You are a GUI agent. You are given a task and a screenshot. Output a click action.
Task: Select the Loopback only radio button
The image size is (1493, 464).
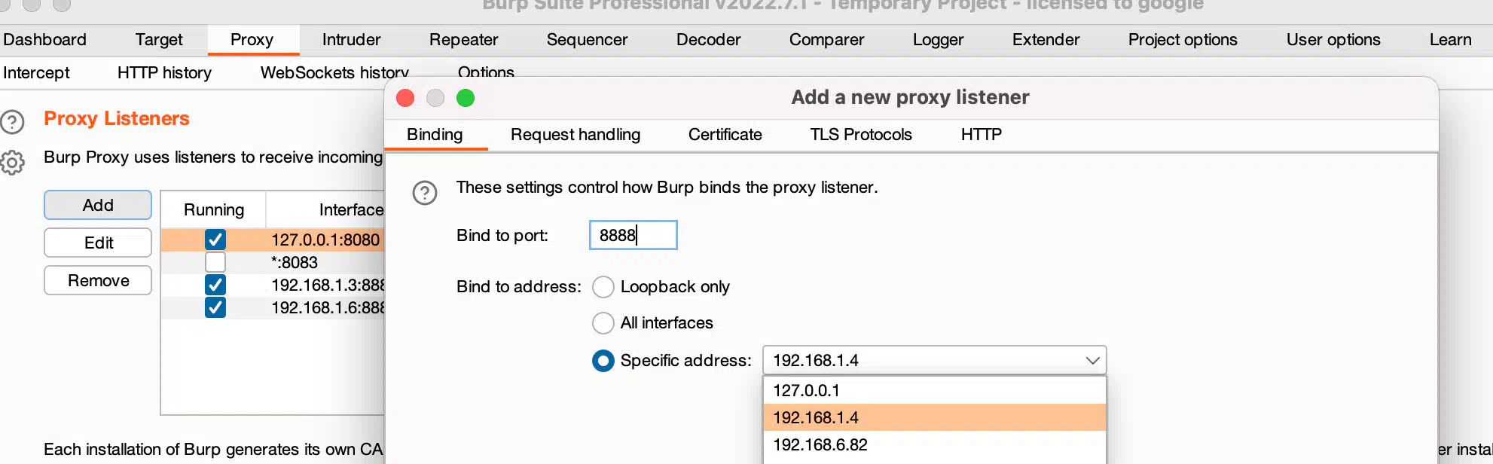[603, 287]
